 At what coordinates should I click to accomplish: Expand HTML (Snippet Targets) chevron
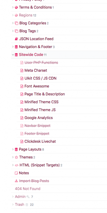click(x=13, y=165)
